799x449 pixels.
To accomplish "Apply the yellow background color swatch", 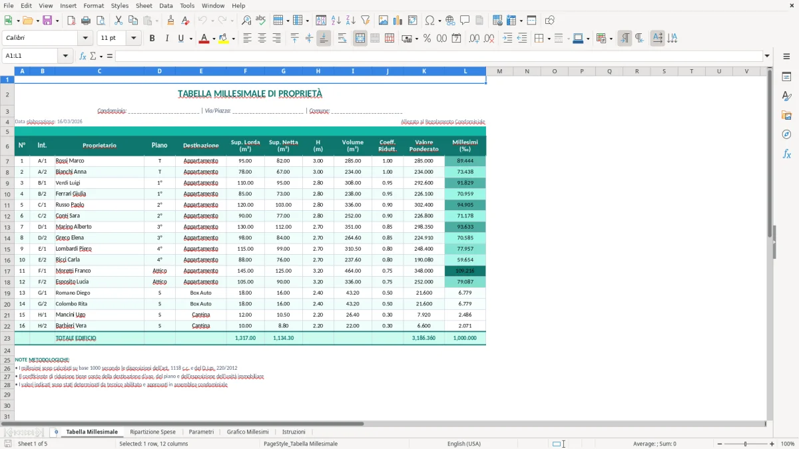I will [224, 39].
